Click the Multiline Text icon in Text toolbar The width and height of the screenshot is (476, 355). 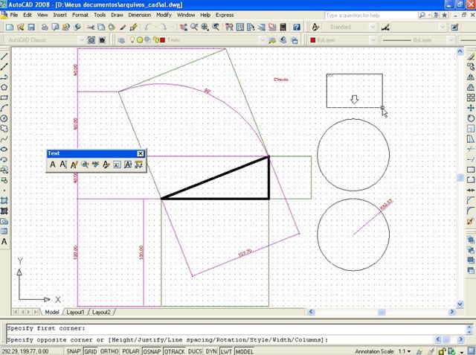tap(53, 164)
